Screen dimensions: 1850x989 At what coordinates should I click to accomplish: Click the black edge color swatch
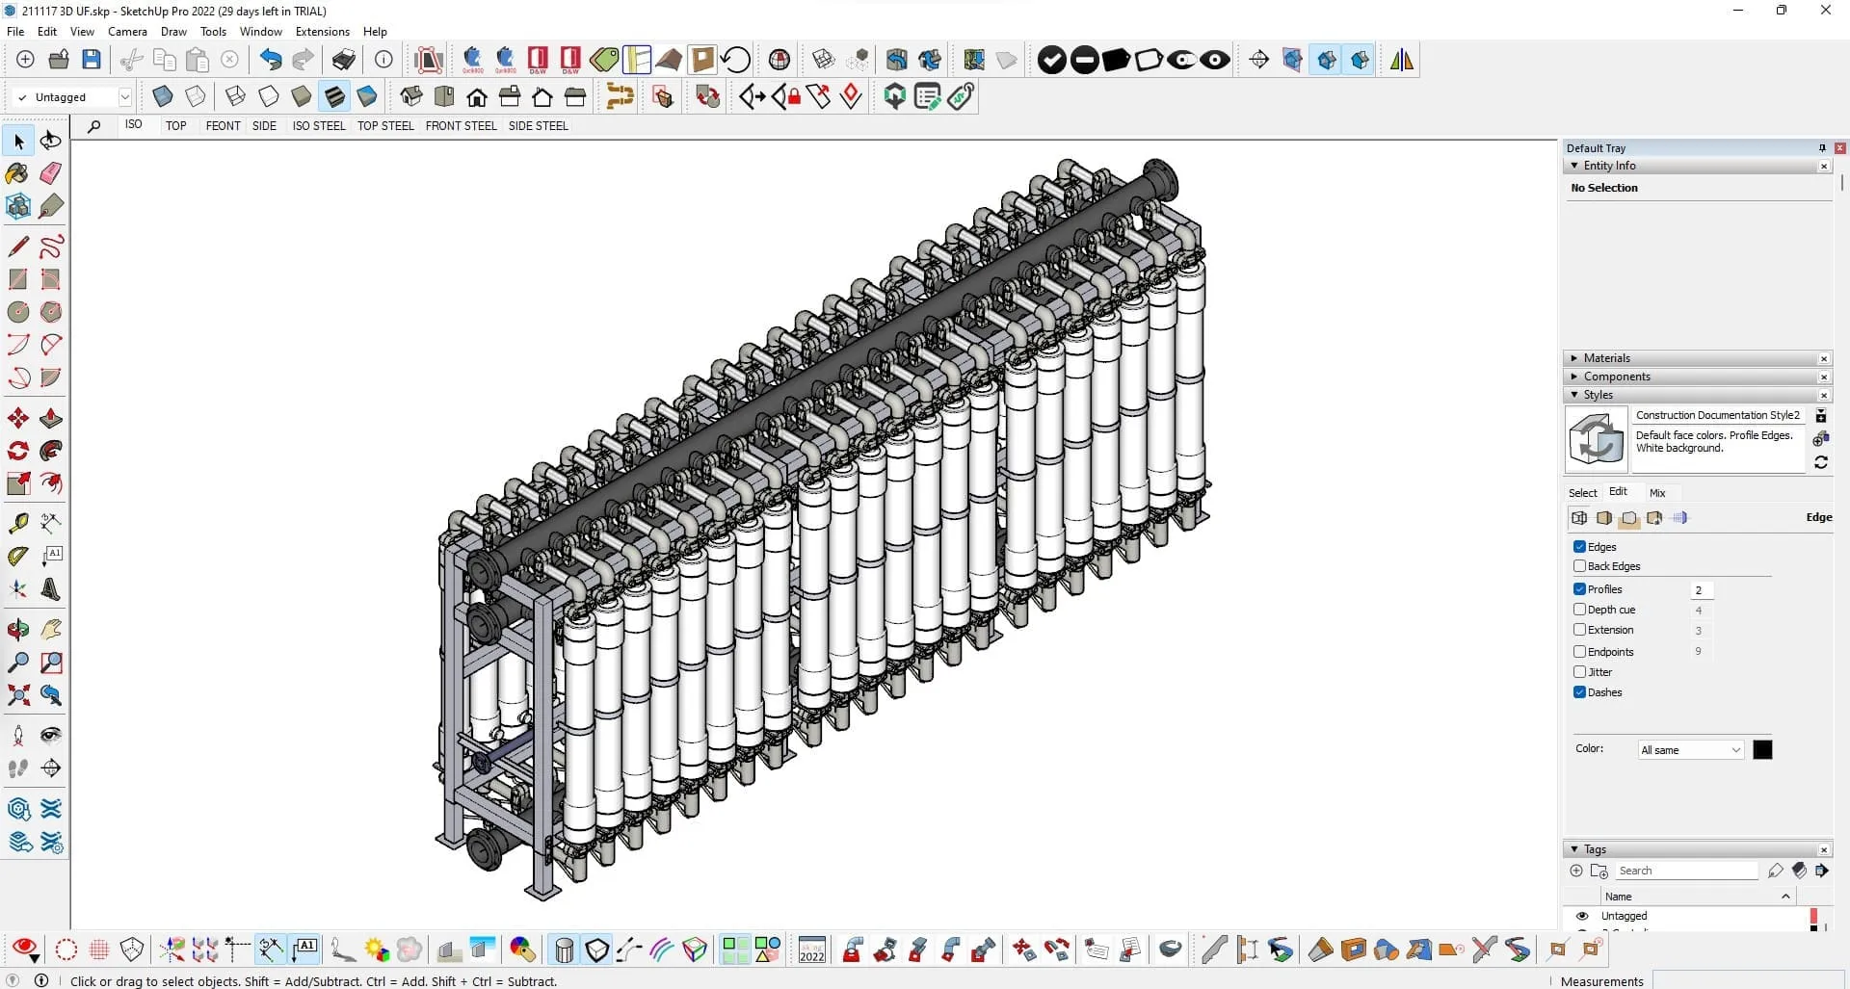tap(1762, 750)
